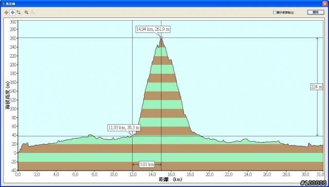Click the application icon in the title bar
Viewport: 329px width, 187px height.
(x=3, y=4)
